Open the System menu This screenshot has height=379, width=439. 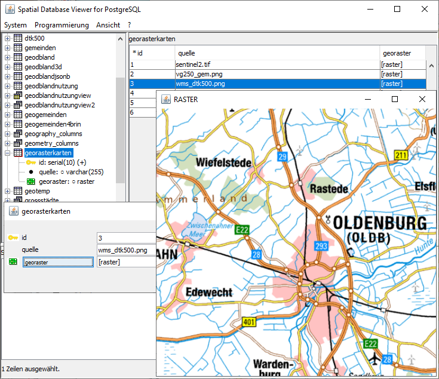(16, 25)
